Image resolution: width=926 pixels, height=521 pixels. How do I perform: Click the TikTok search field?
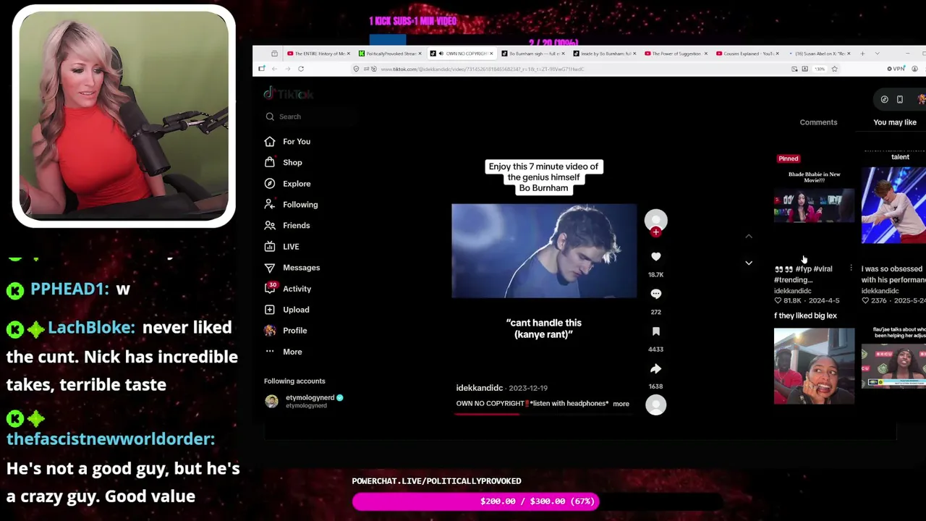click(x=311, y=117)
